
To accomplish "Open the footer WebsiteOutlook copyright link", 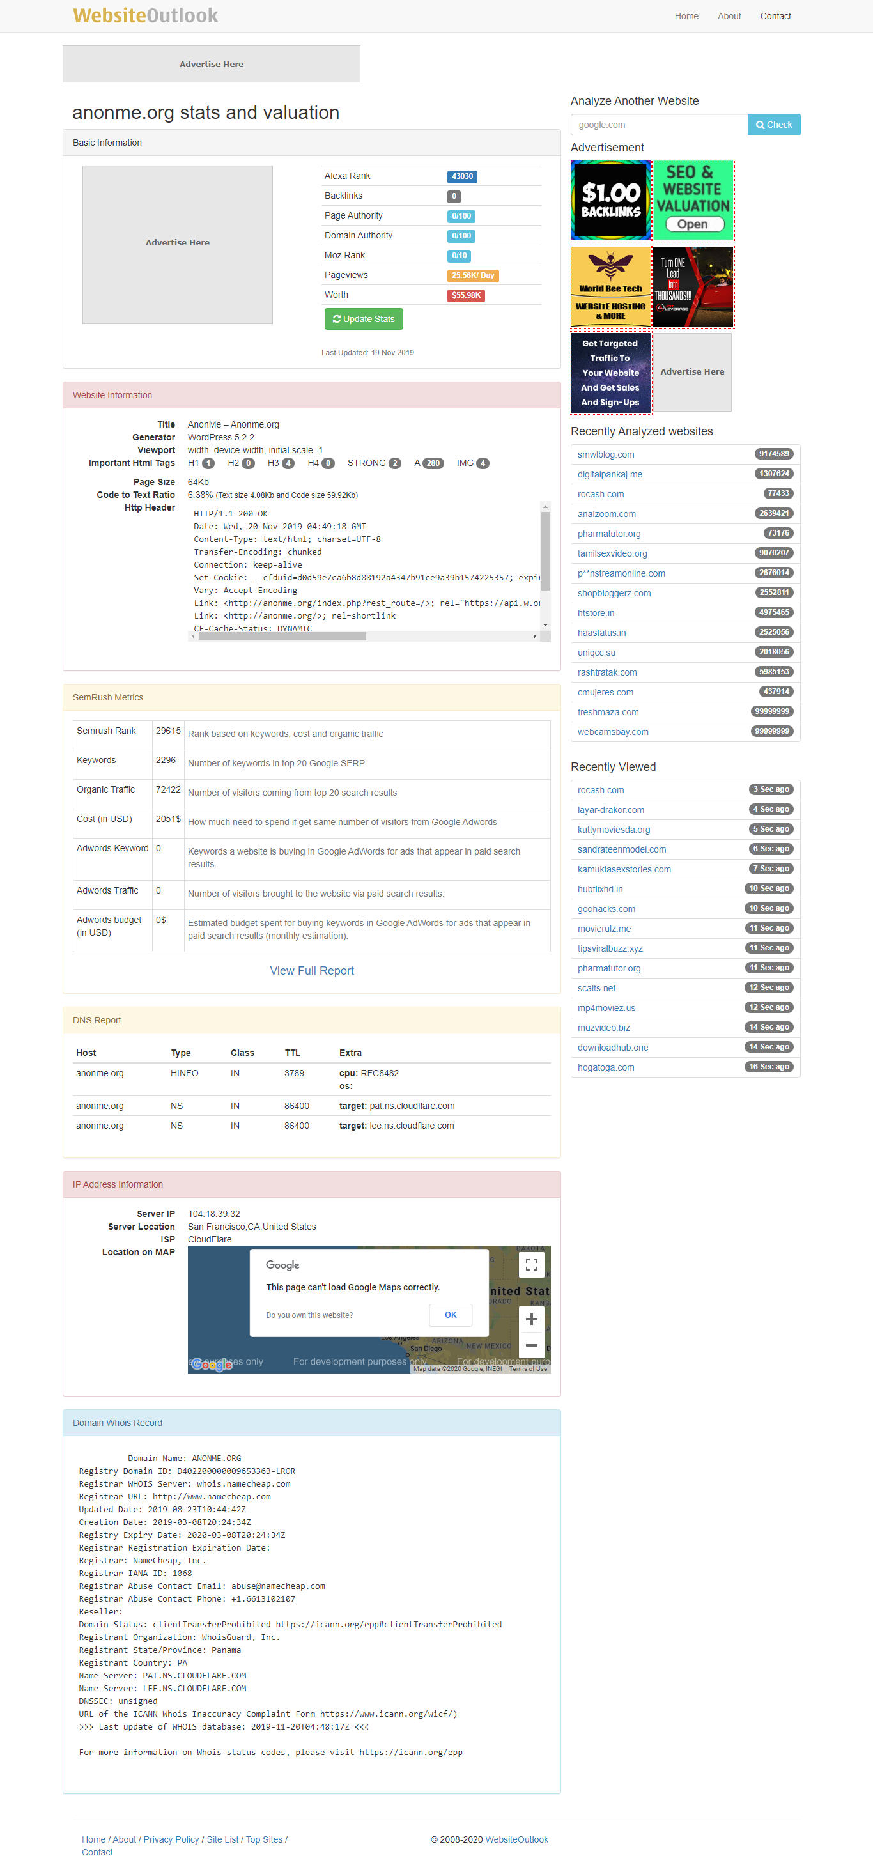I will [x=516, y=1839].
